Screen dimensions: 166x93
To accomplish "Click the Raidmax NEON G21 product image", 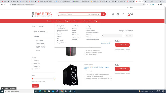I will pos(70,75).
